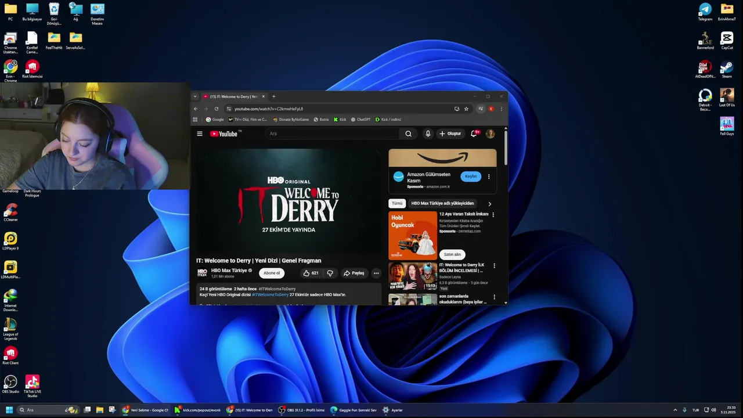Click the YouTube search magnifier button
The image size is (743, 418).
click(409, 134)
